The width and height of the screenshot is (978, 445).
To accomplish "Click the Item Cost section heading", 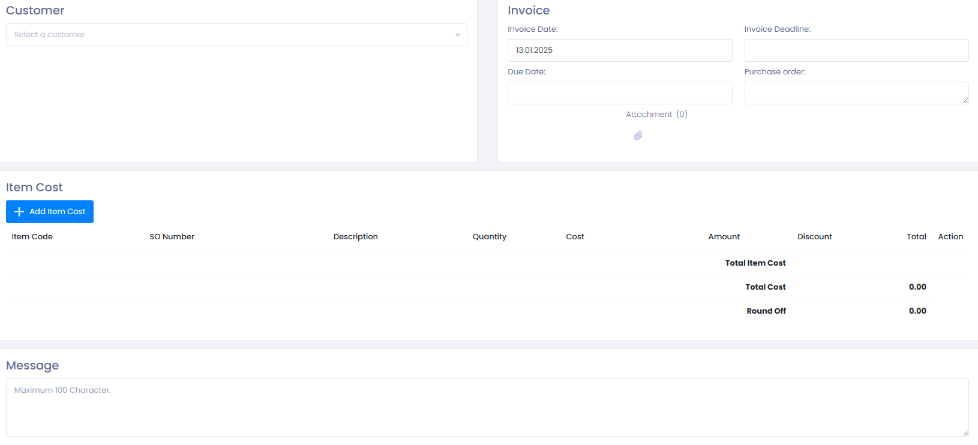I will 34,188.
